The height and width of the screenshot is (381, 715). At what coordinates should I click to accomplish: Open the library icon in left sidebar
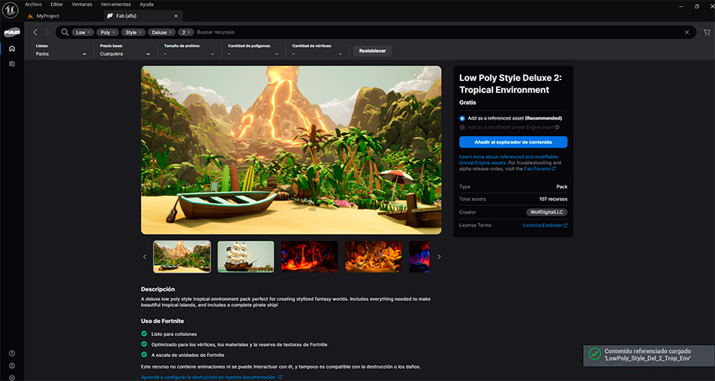coord(12,64)
